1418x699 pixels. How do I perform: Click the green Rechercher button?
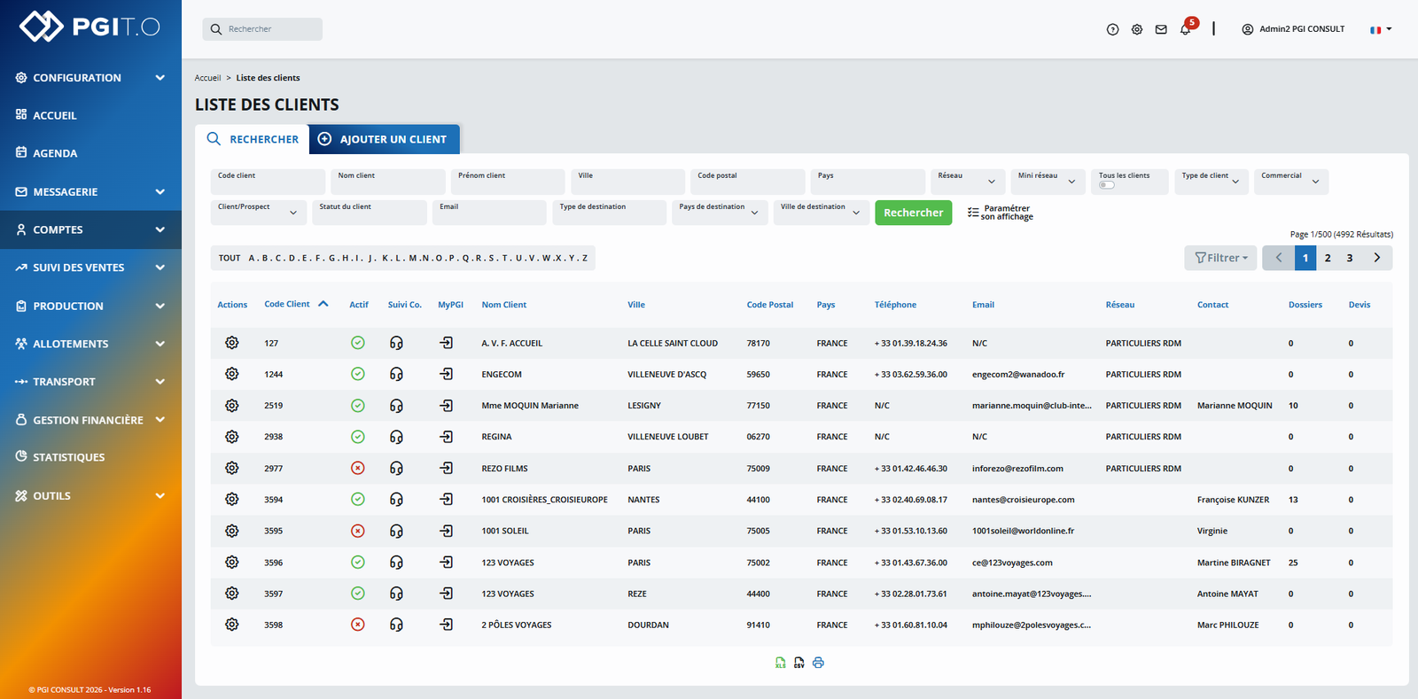click(x=913, y=213)
